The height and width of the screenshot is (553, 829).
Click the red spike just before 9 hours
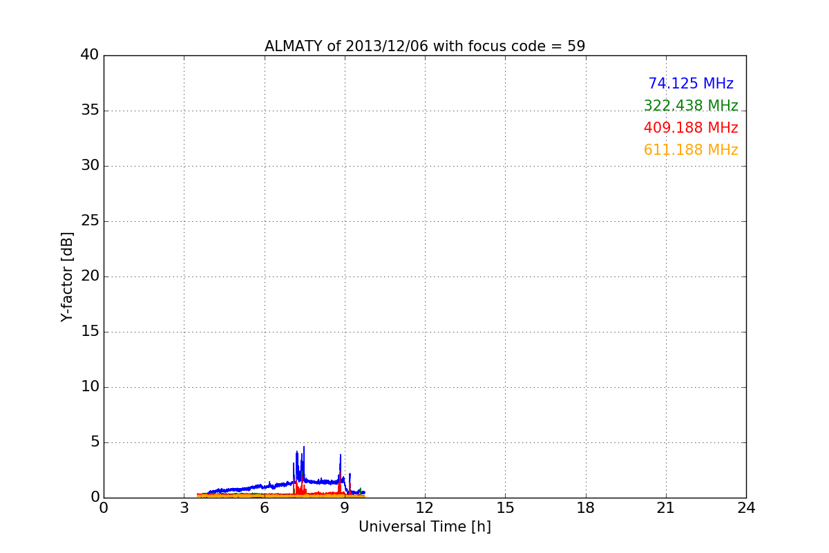coord(340,482)
